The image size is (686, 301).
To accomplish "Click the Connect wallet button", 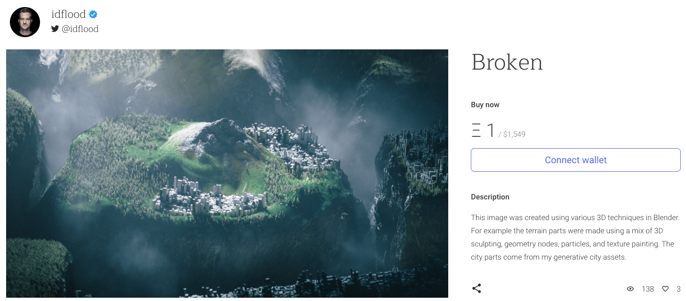I will tap(576, 160).
